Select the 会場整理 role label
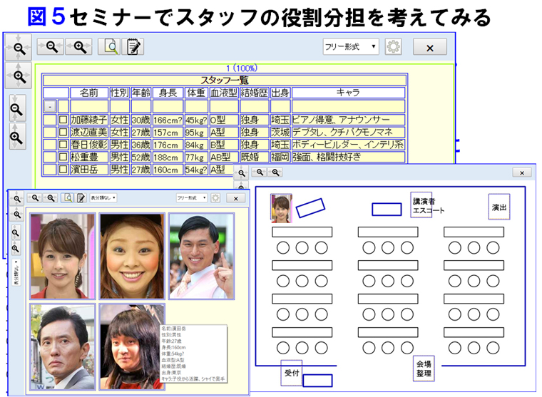The width and height of the screenshot is (542, 397). (x=424, y=368)
